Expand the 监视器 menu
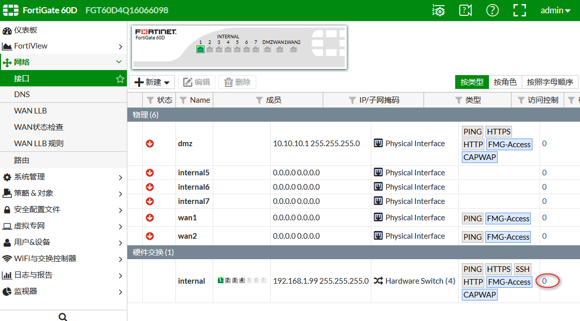 [x=63, y=291]
